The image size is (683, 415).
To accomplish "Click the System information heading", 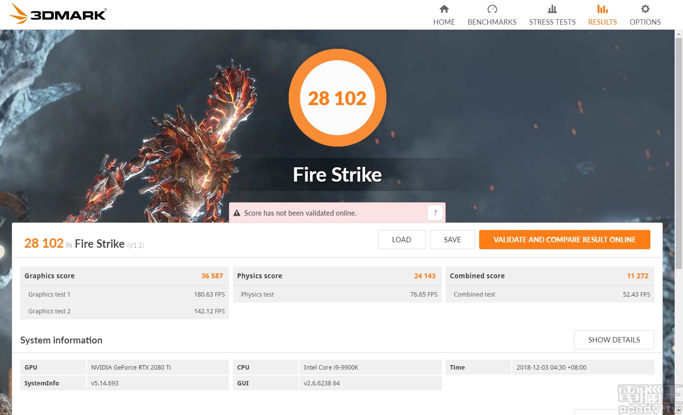I will click(x=61, y=340).
